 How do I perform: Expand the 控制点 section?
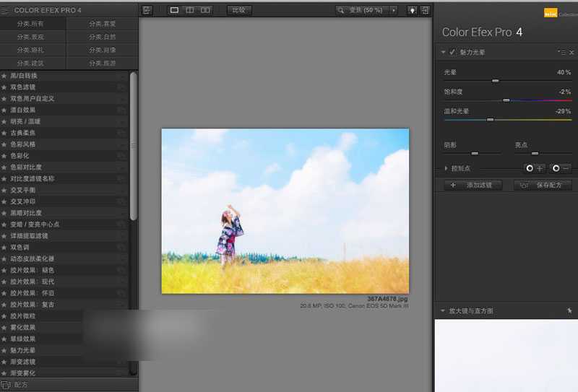447,168
